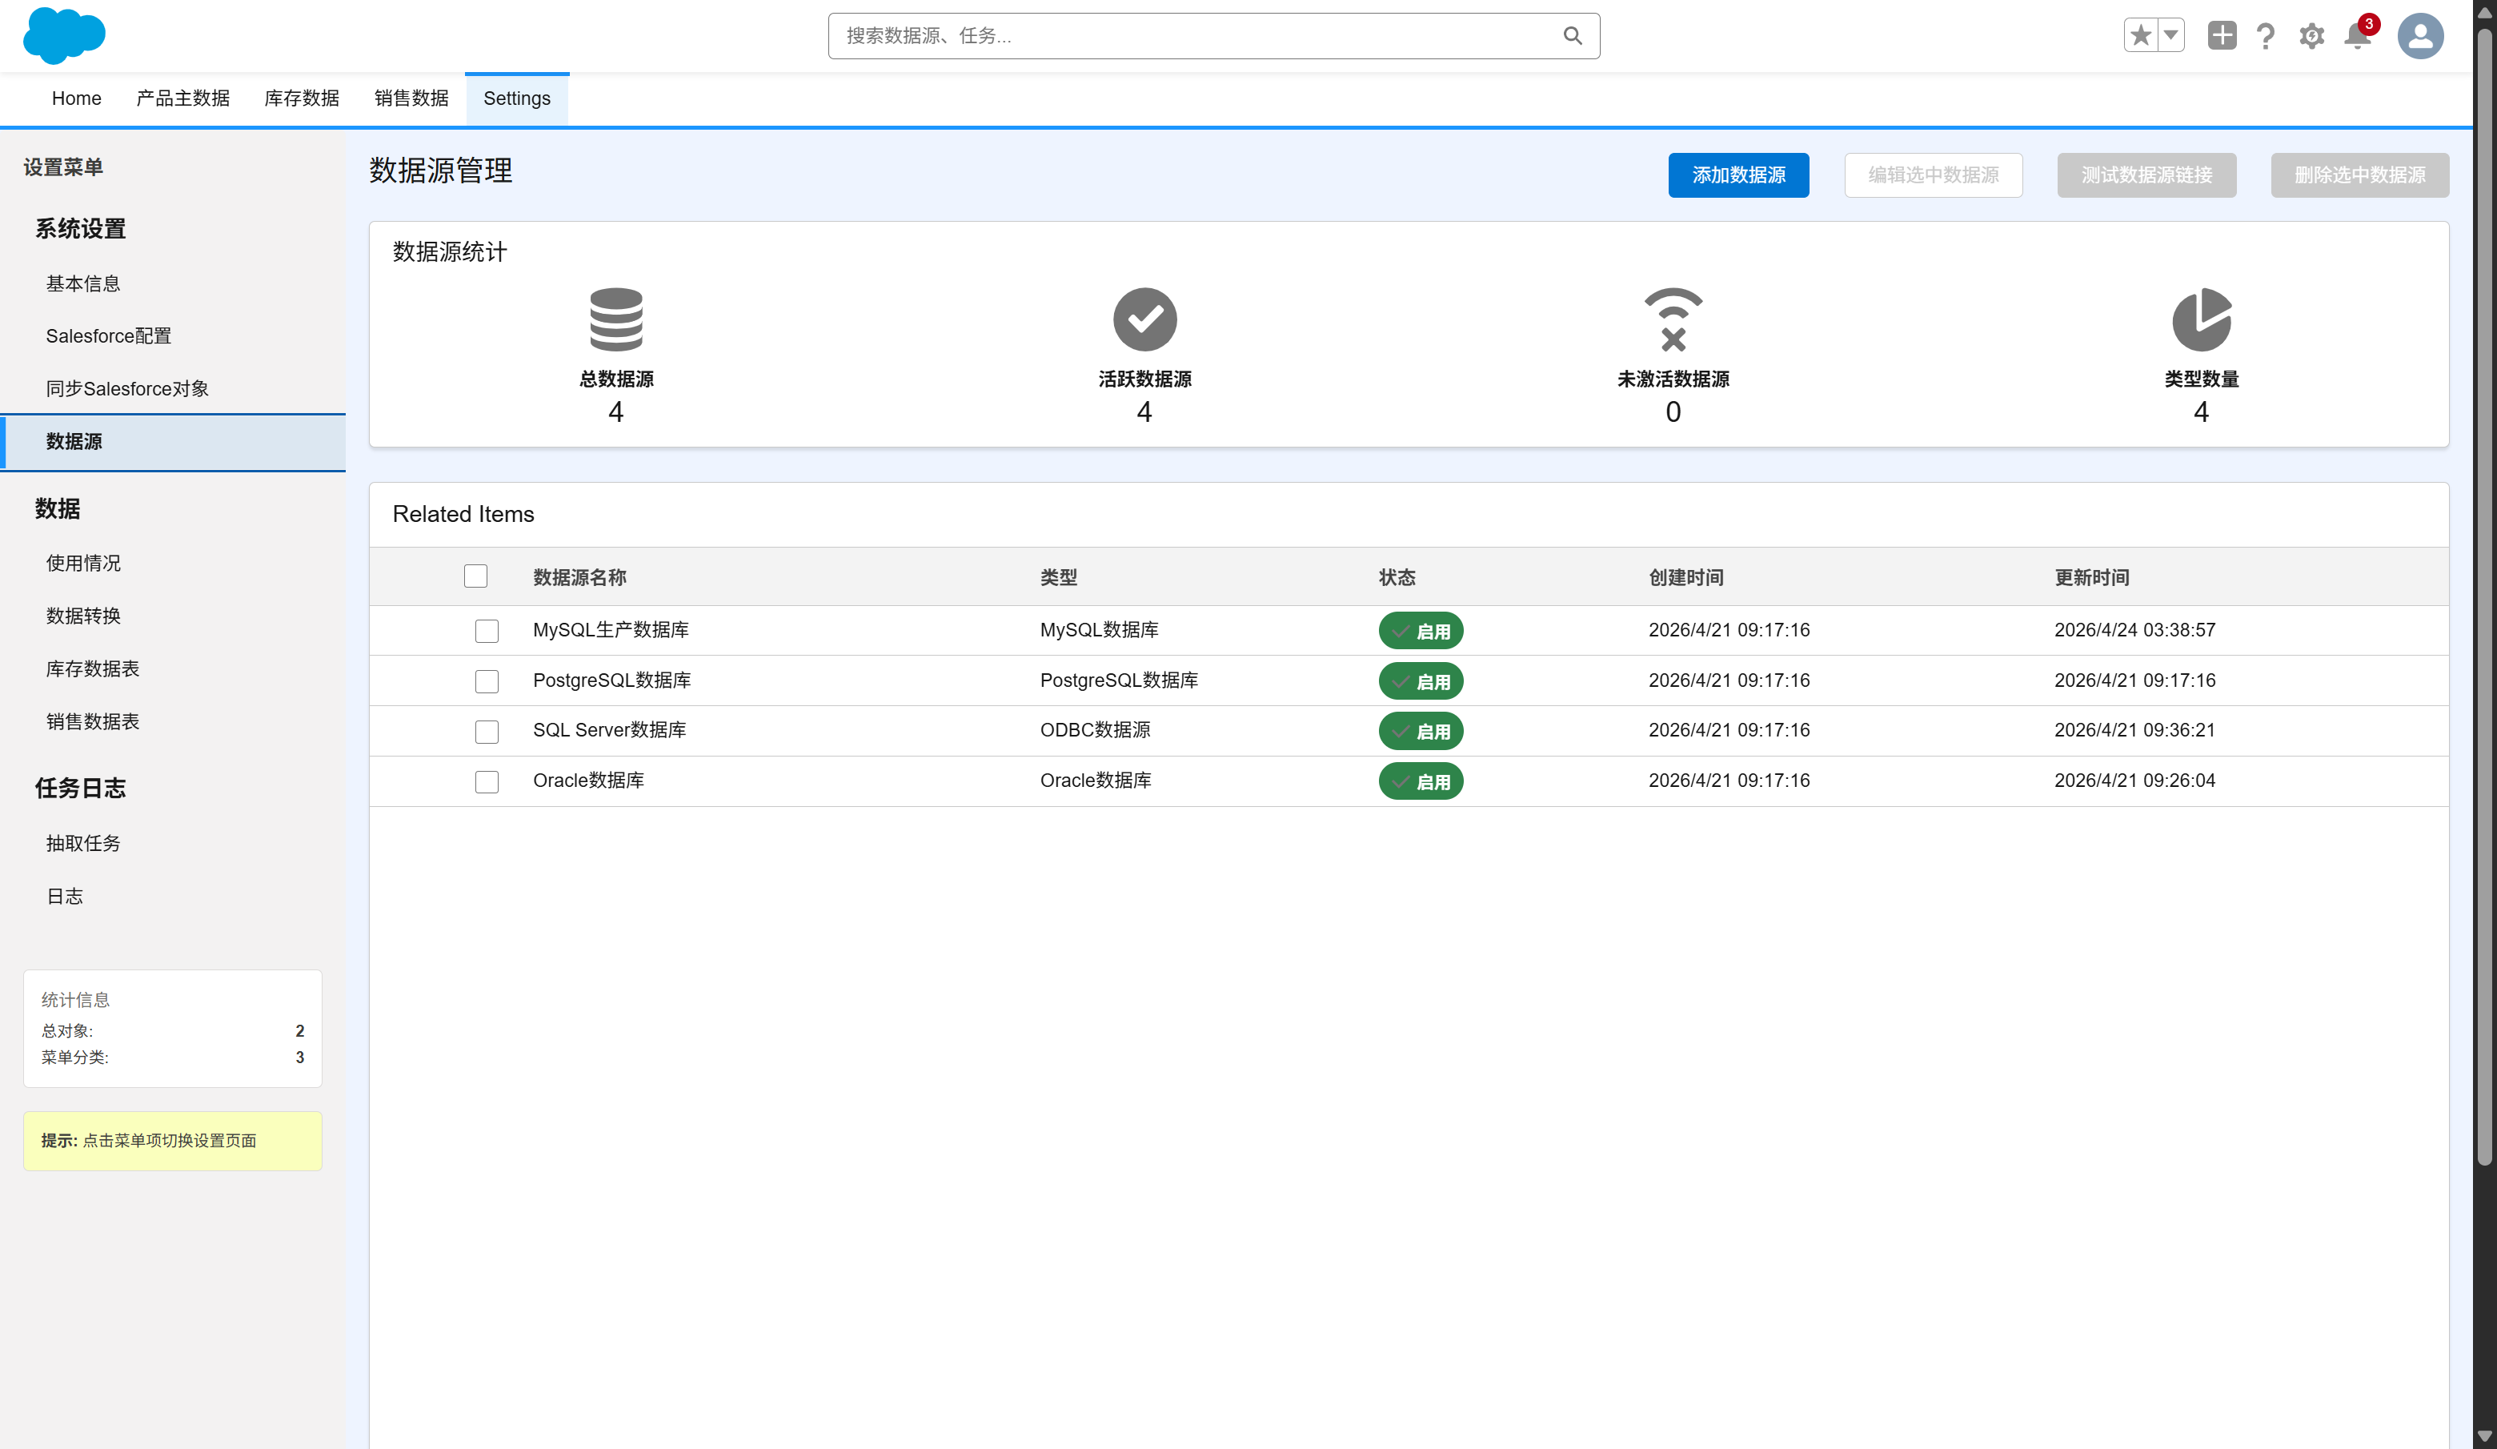Click the 测试数据源链接 button
Viewport: 2497px width, 1449px height.
[x=2146, y=175]
